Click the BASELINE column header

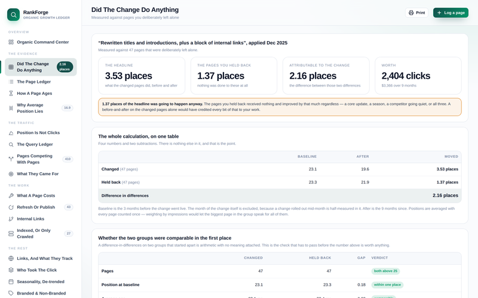coord(307,157)
